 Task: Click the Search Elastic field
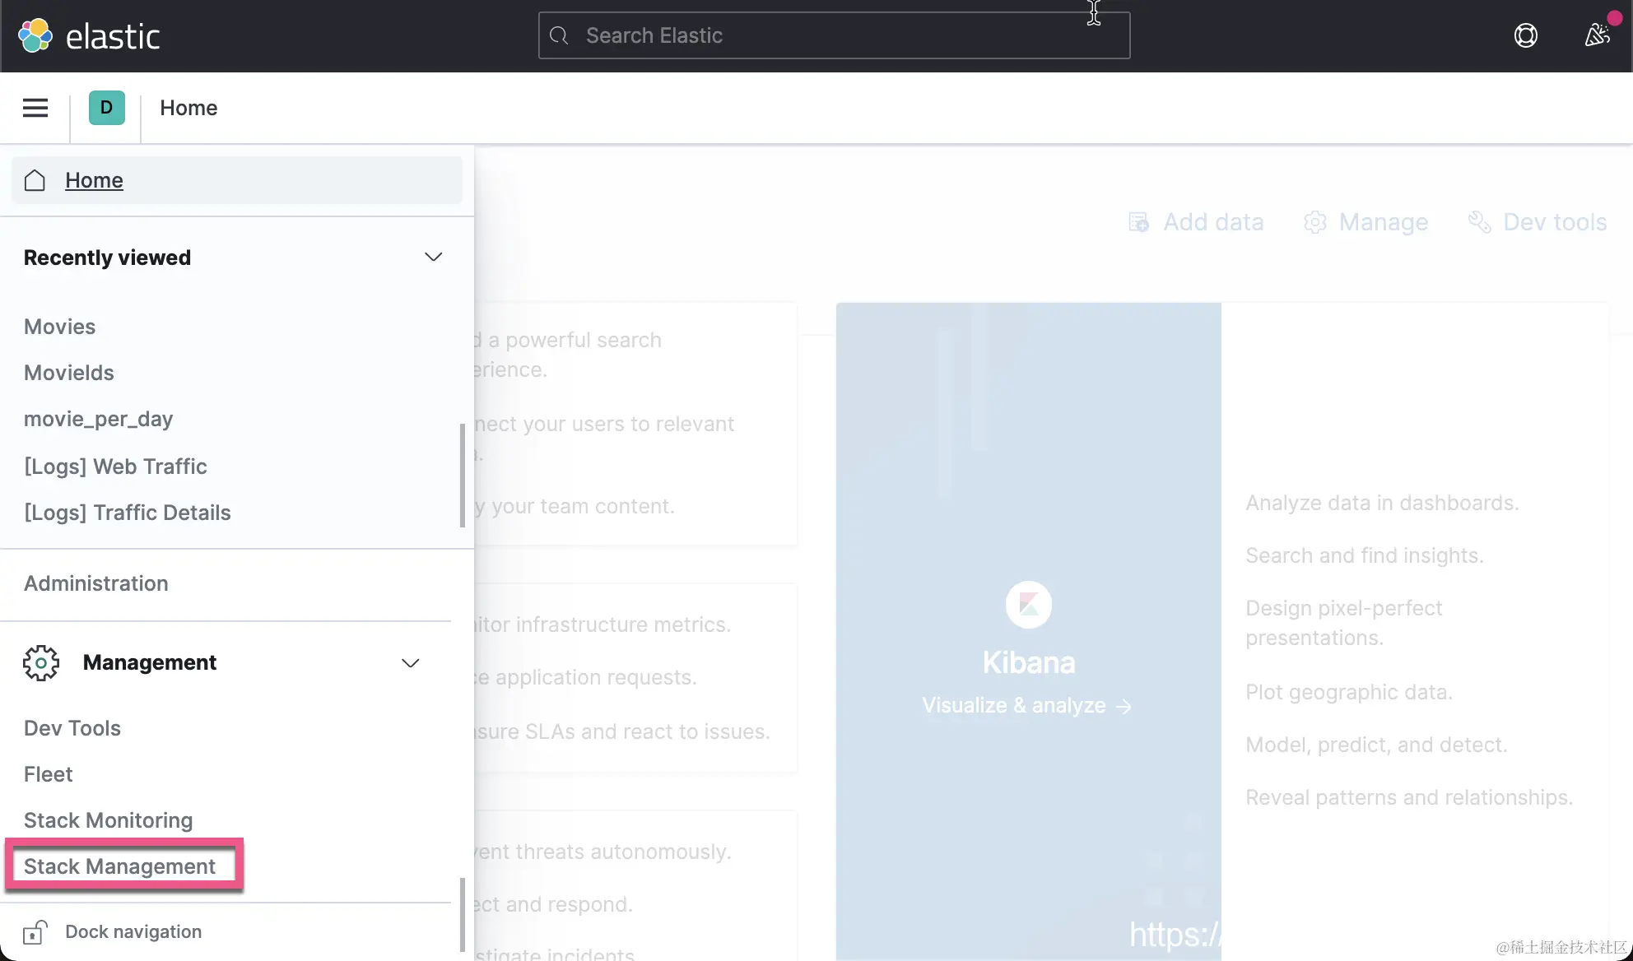coord(833,35)
